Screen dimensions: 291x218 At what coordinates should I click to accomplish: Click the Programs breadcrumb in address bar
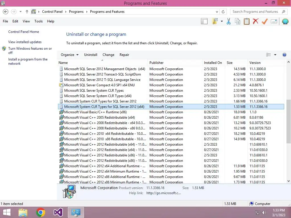76,12
